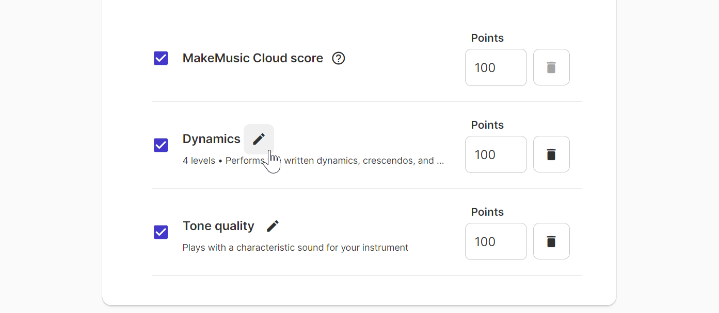Click the MakeMusic Cloud score title text

(x=253, y=58)
